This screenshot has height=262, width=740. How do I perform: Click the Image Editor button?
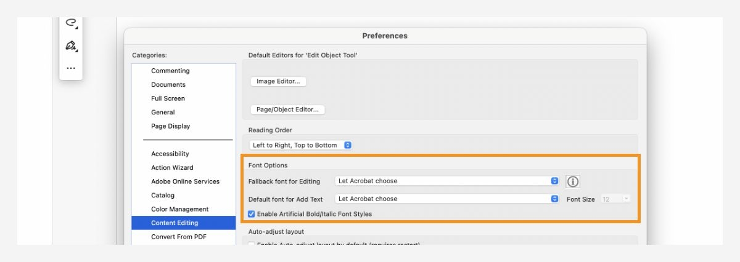click(278, 81)
